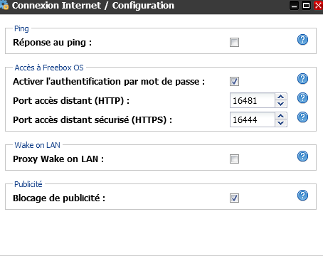Click the HTTP port field showing 16481

(253, 100)
